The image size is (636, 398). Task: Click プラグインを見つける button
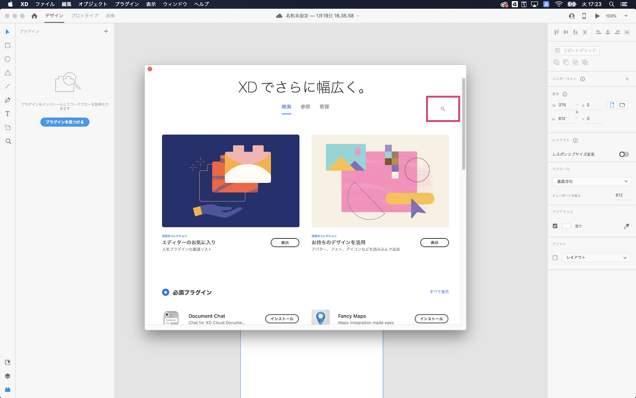tap(65, 122)
